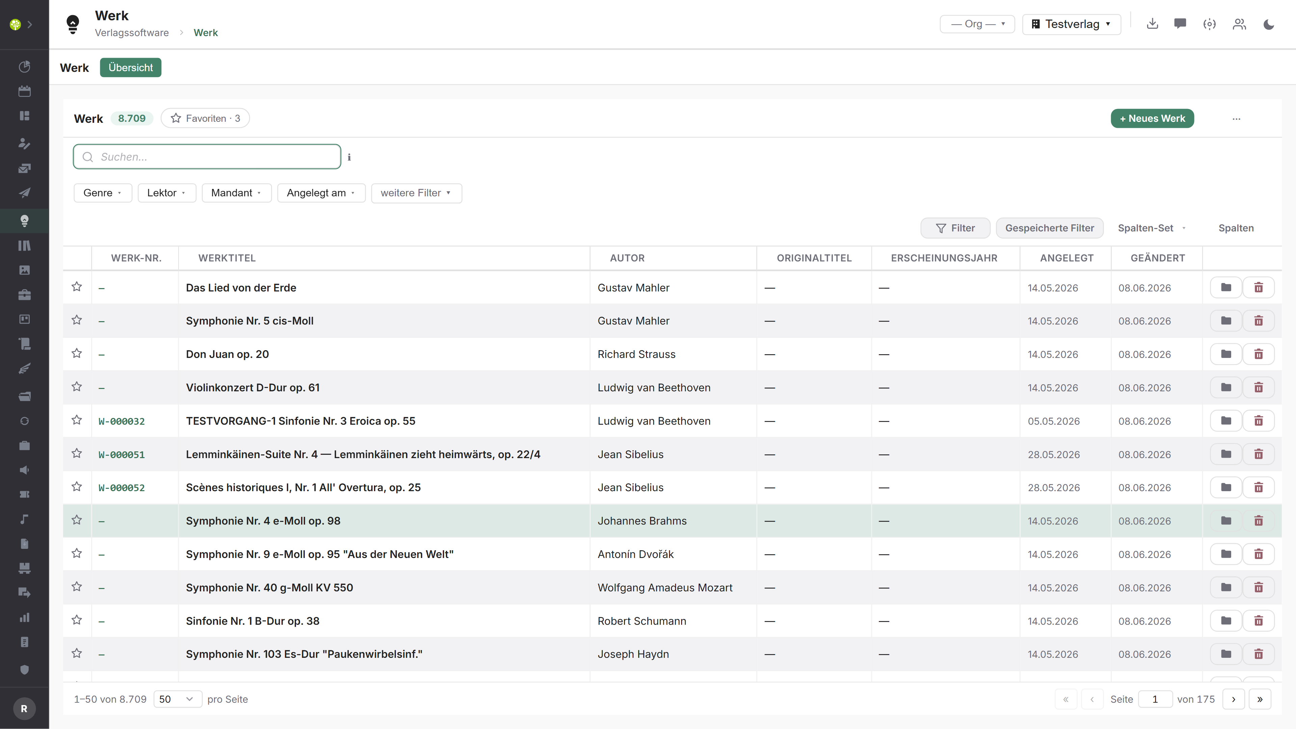Toggle dark mode moon icon

(1269, 24)
